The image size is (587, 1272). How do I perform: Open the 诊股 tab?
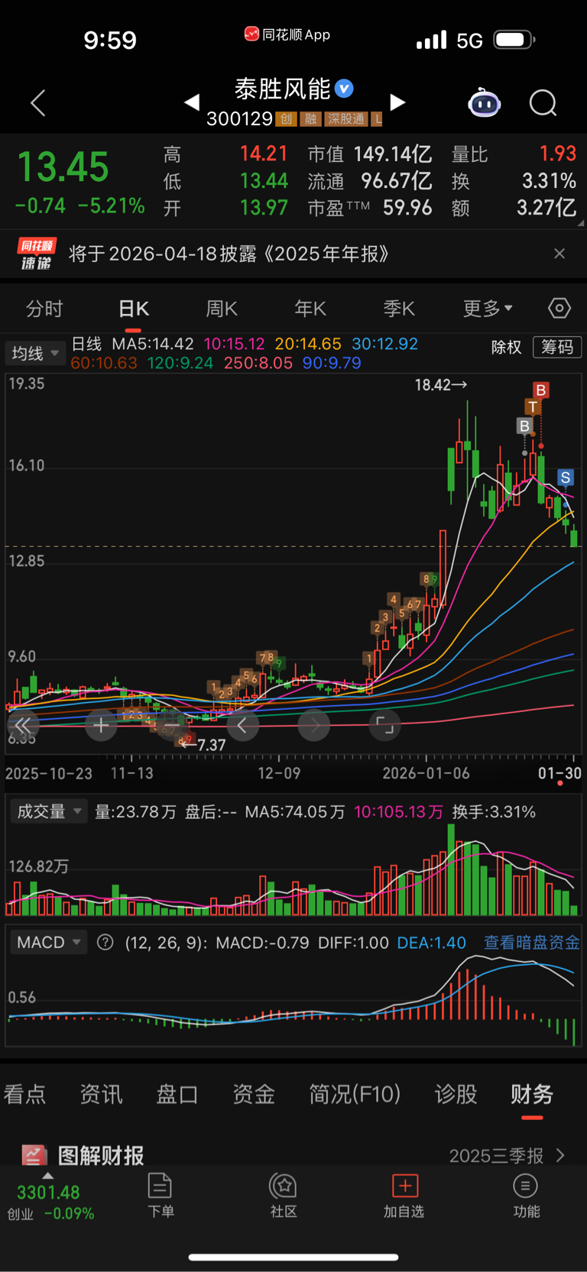(x=456, y=1094)
